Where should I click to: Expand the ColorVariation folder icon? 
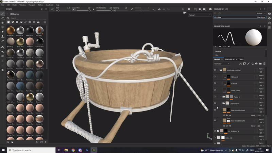coord(224,103)
